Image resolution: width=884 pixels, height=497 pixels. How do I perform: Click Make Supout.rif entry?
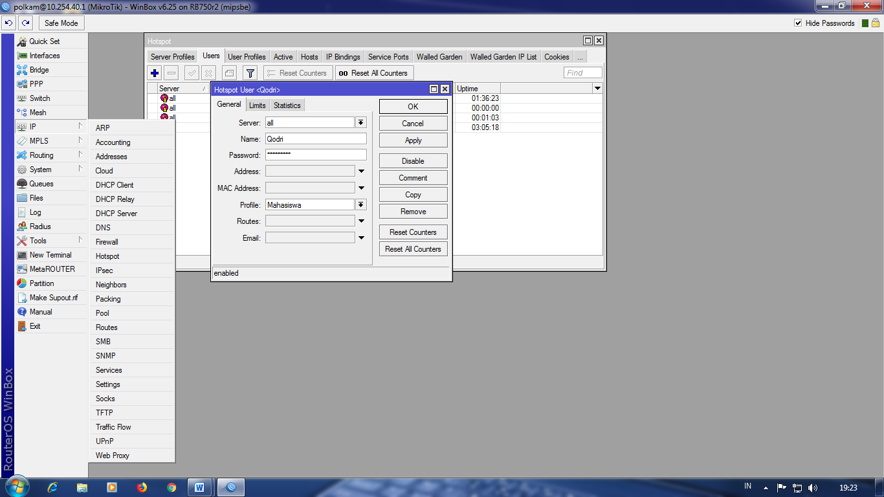[x=51, y=298]
